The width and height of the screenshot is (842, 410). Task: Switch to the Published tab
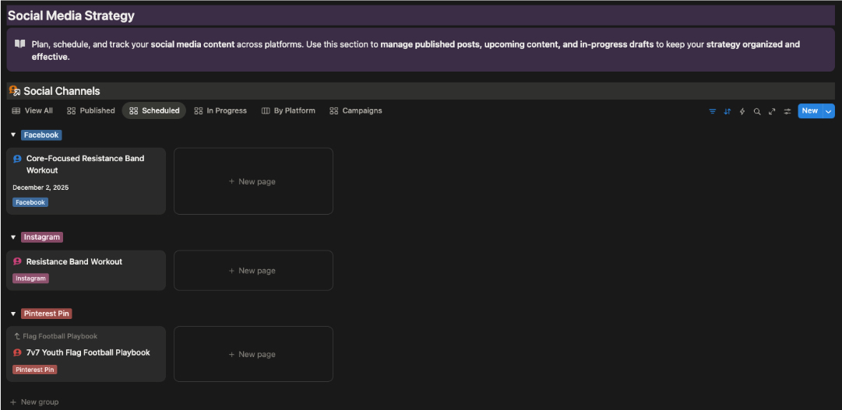click(x=91, y=110)
